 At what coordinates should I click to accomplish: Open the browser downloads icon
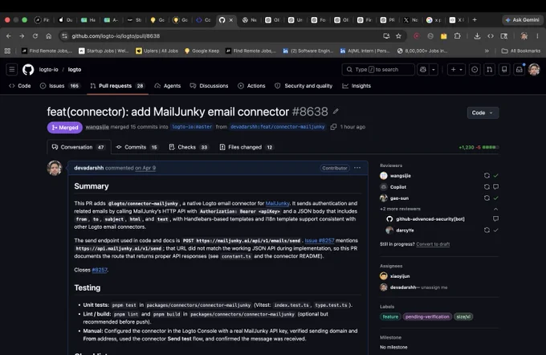click(x=477, y=36)
